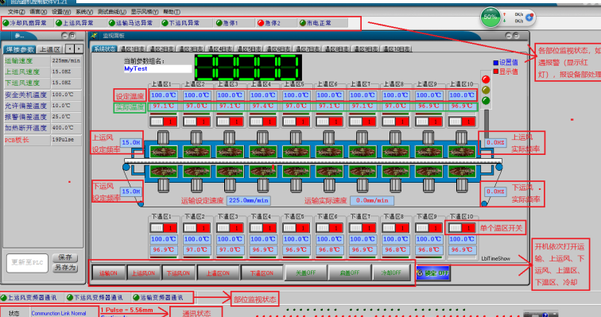Toggle the 下温区10 zone switch
The height and width of the screenshot is (317, 601).
tap(461, 228)
